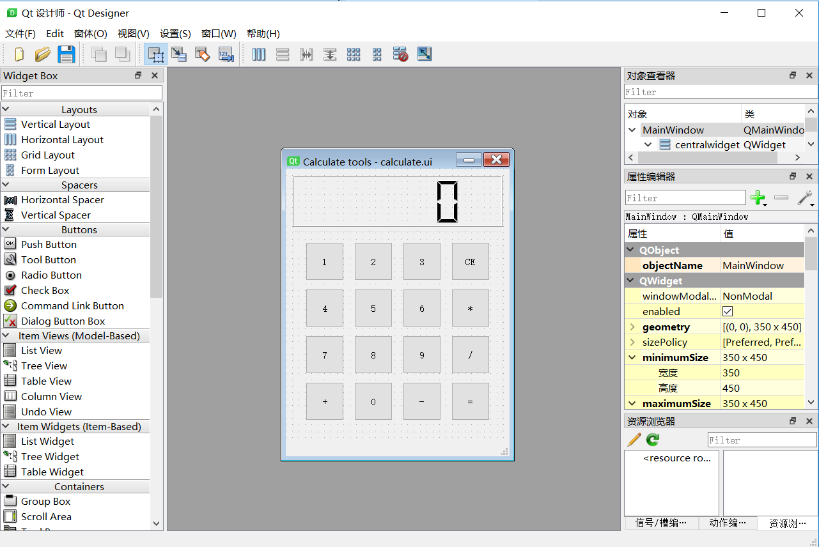Switch to Edit Signals/Slots mode

point(179,54)
